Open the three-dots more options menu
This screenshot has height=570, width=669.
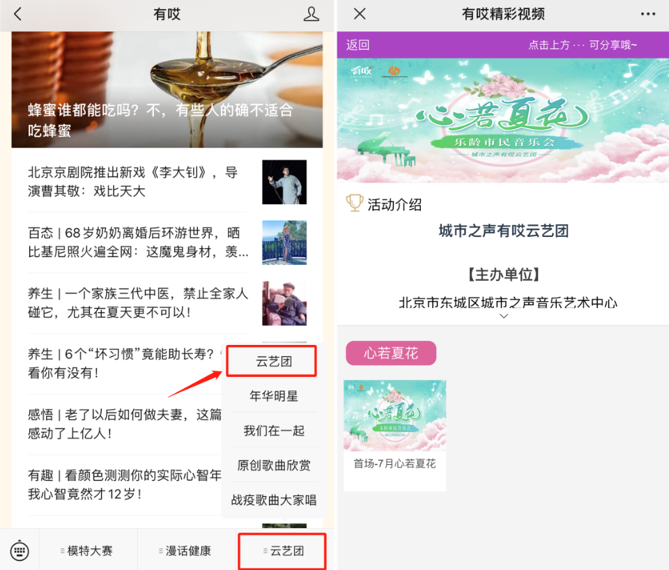647,14
